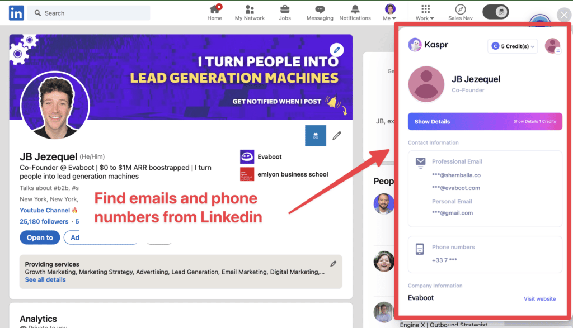This screenshot has height=328, width=573.
Task: Click JB Jezequel name in Kaspr panel
Action: tap(476, 79)
